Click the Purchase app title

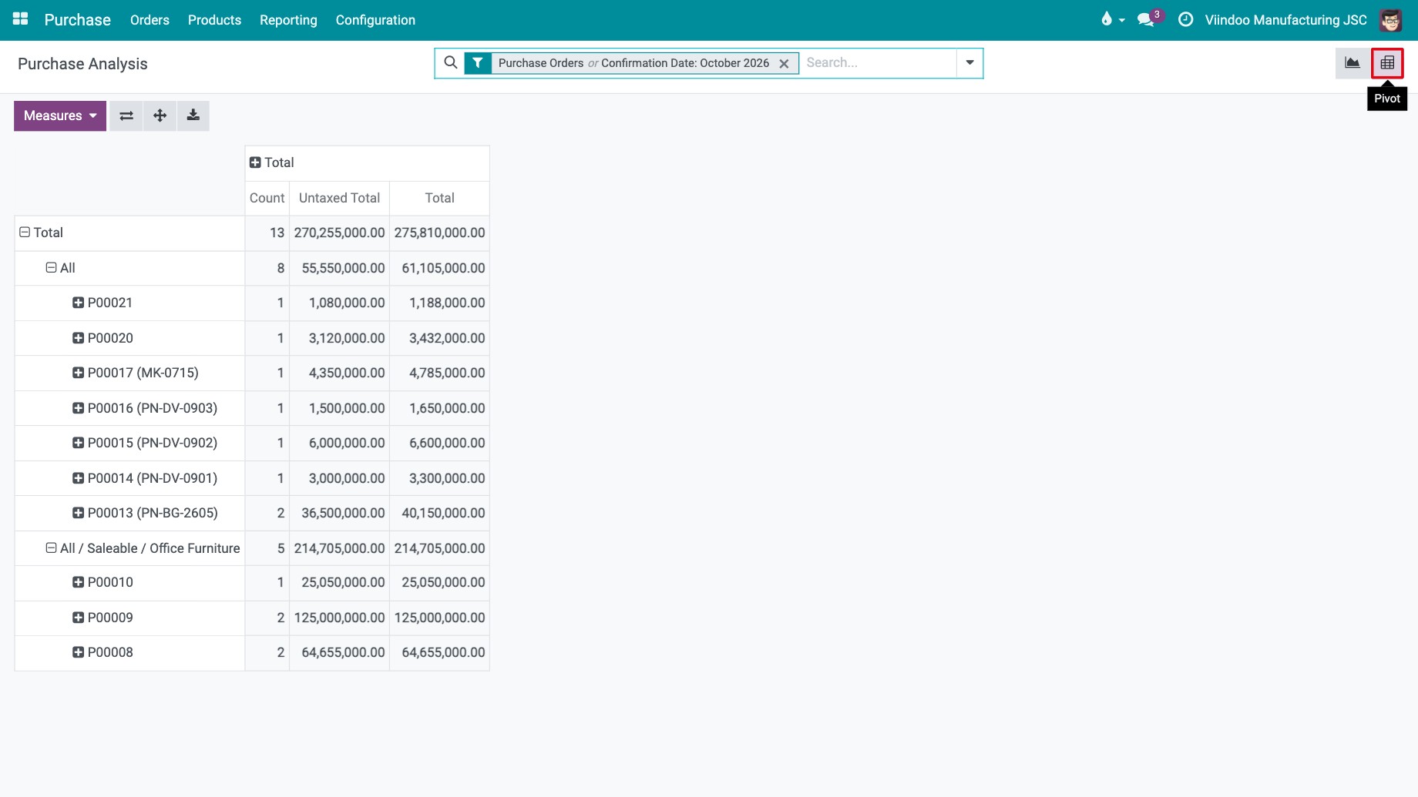78,20
